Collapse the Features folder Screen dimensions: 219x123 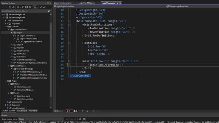tap(6, 27)
